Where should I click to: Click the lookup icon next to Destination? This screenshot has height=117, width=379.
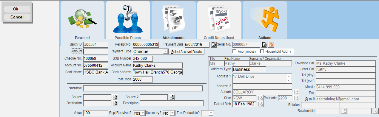[115, 103]
